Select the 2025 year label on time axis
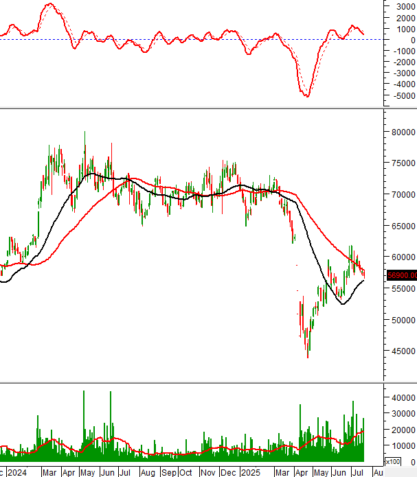This screenshot has width=417, height=477. click(x=251, y=473)
